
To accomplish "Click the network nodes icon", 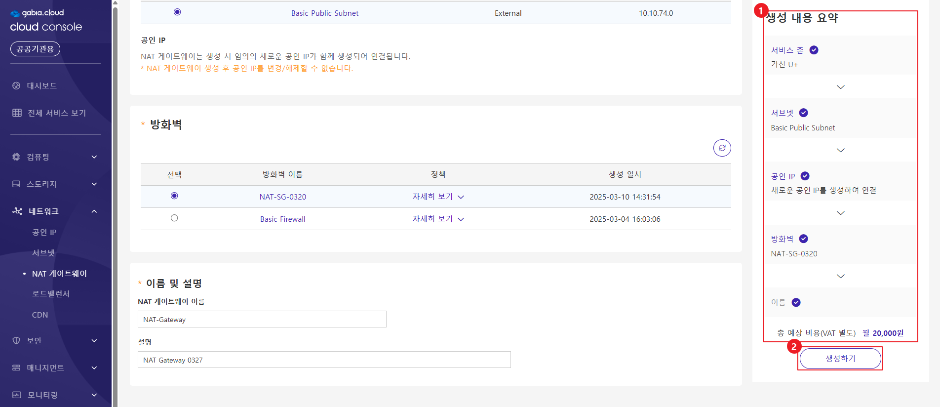I will click(x=17, y=211).
